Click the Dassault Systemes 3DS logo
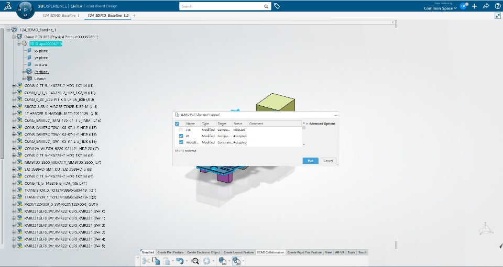The image size is (503, 267). pyautogui.click(x=8, y=6)
